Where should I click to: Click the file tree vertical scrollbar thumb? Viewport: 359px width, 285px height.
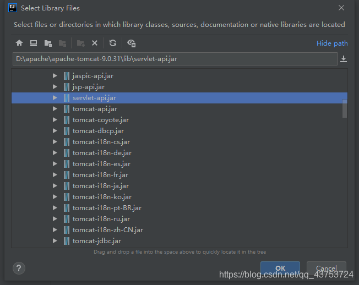pyautogui.click(x=345, y=108)
